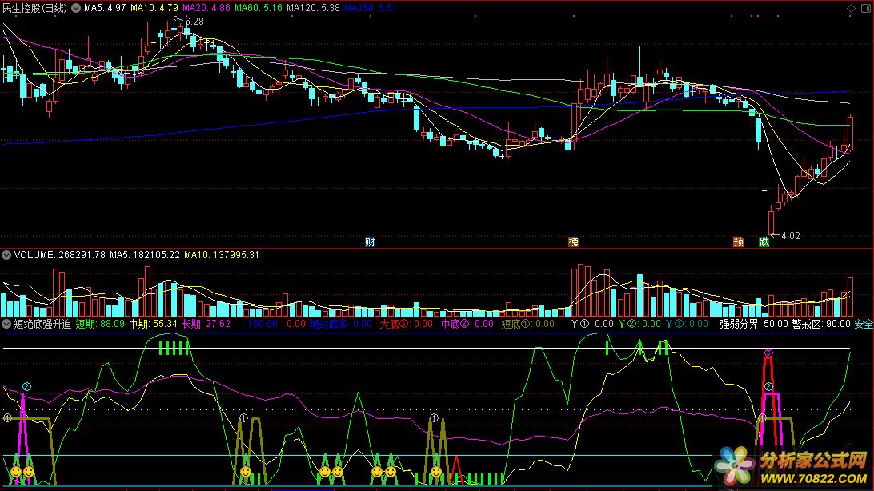Click the 4.02 lowest price marker
Viewport: 874px width, 491px height.
tap(790, 235)
